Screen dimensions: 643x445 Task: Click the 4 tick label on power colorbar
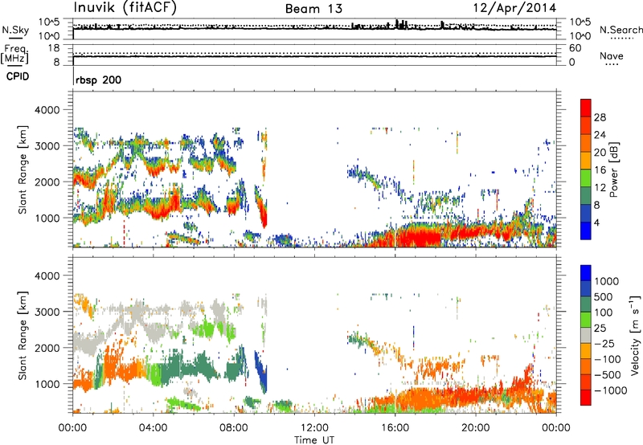point(596,222)
